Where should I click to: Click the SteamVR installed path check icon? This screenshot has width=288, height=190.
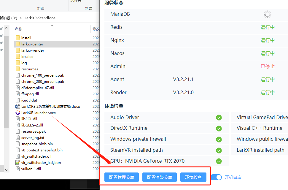[219, 151]
